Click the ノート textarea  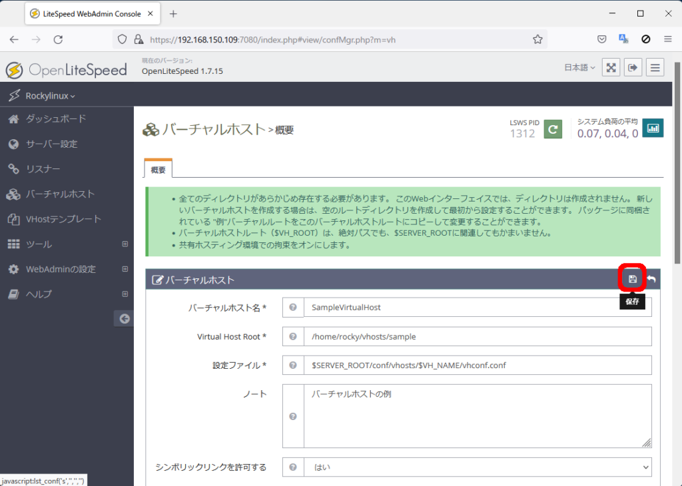[478, 415]
